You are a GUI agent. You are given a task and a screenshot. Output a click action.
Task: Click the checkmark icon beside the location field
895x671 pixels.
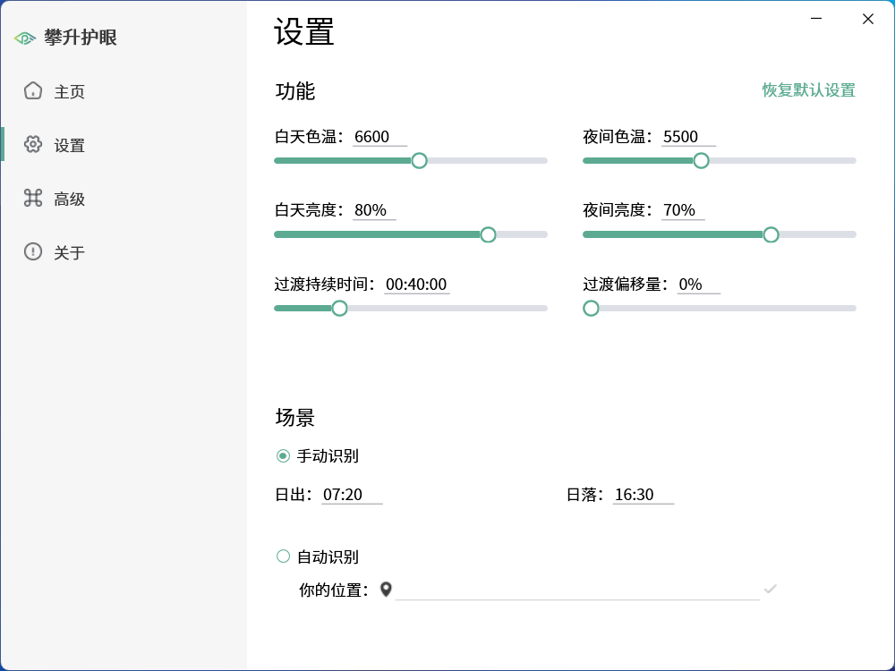(770, 589)
